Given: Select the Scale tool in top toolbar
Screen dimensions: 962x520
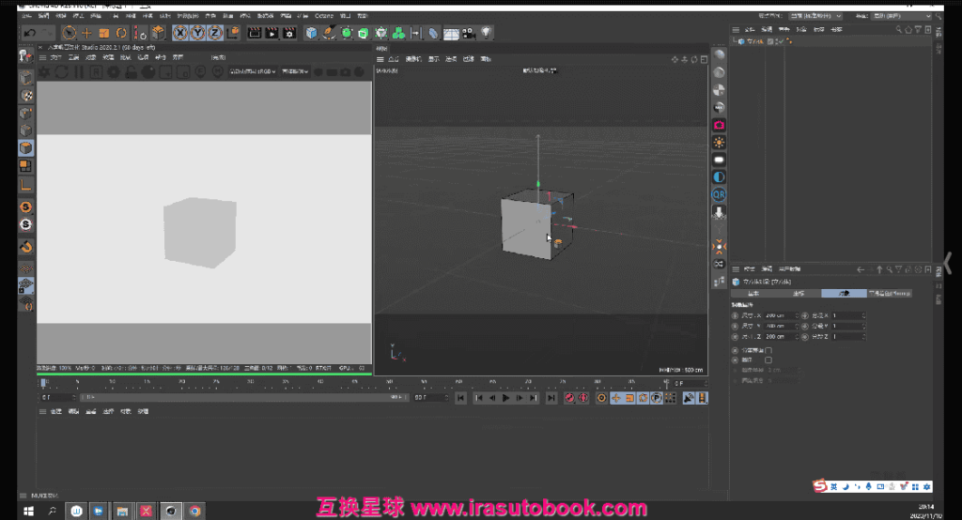Looking at the screenshot, I should [103, 33].
